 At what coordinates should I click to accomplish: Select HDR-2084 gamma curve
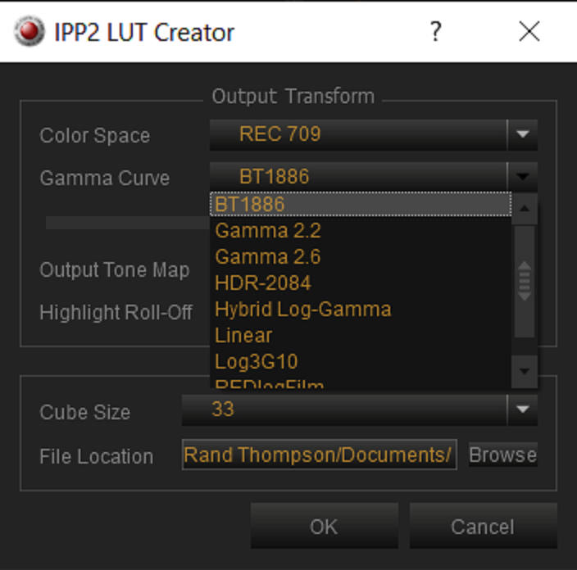pyautogui.click(x=361, y=283)
